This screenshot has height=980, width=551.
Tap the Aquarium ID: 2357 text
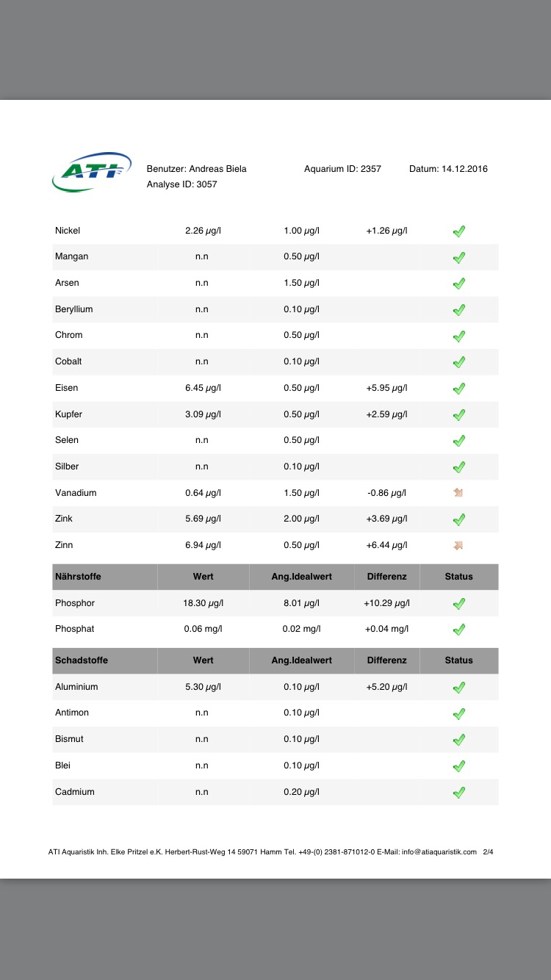click(342, 169)
